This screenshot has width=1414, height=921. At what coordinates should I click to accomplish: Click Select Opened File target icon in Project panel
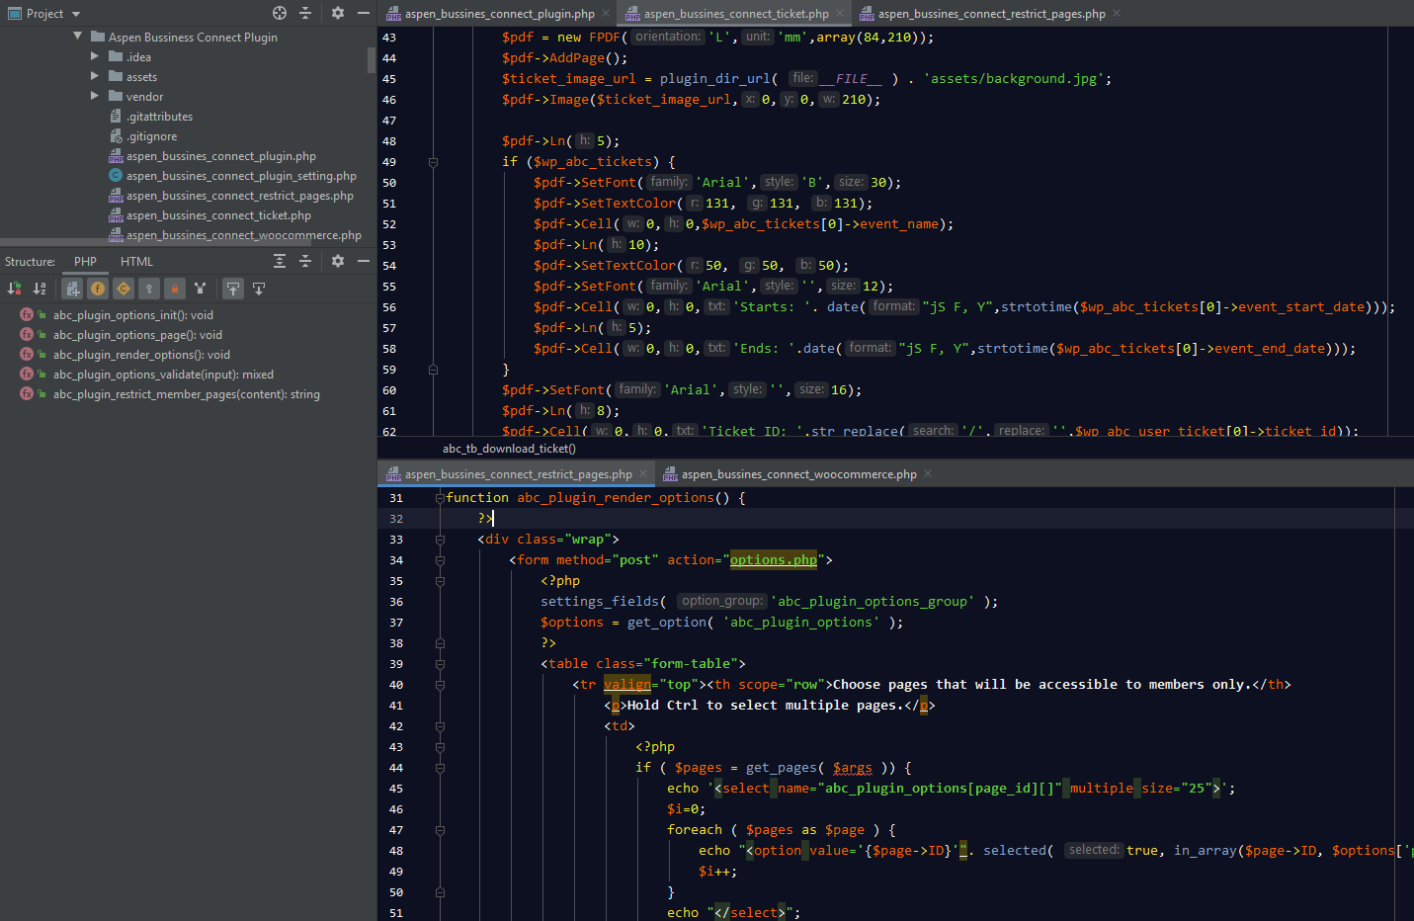click(x=280, y=13)
